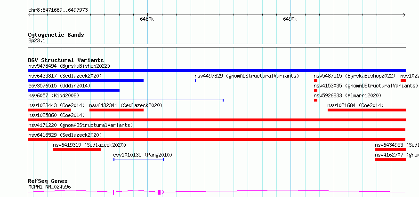Click the nsv5478494 (ByrskaBishop2022) label
Viewport: 419px width, 197px height.
pyautogui.click(x=69, y=66)
